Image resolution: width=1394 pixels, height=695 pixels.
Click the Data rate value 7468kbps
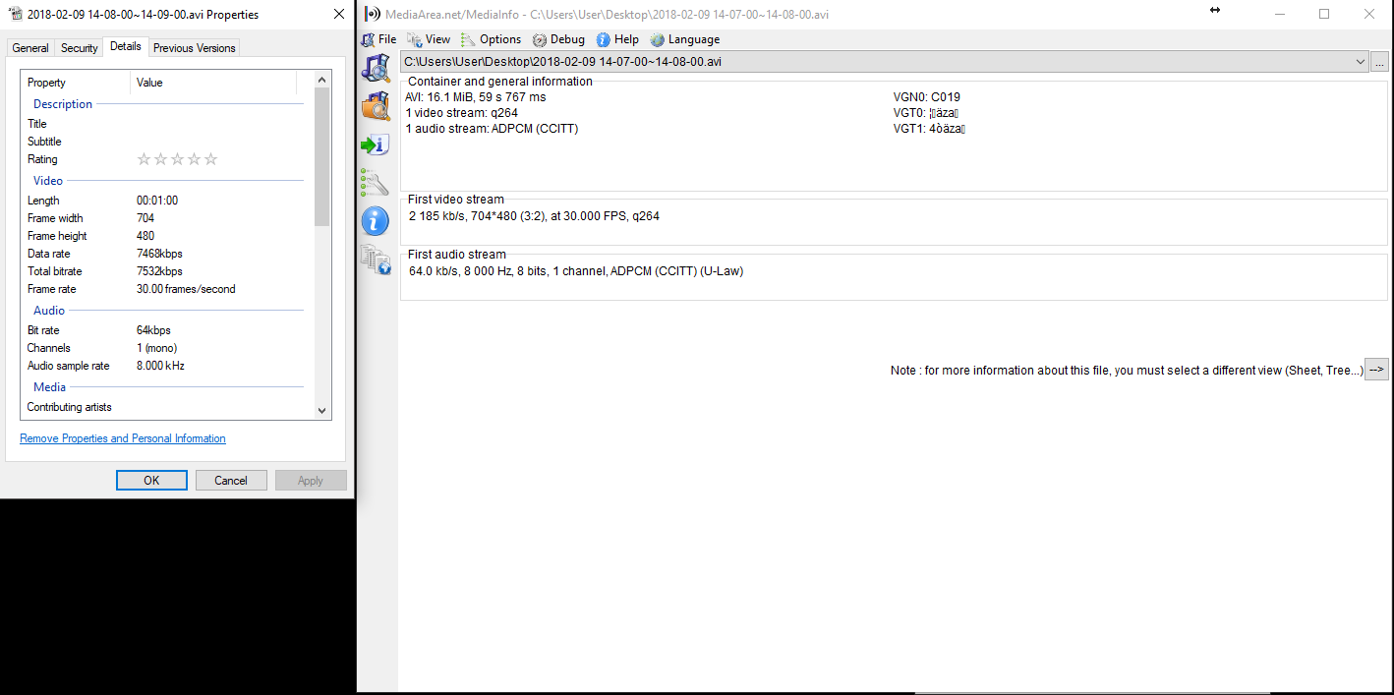coord(159,254)
